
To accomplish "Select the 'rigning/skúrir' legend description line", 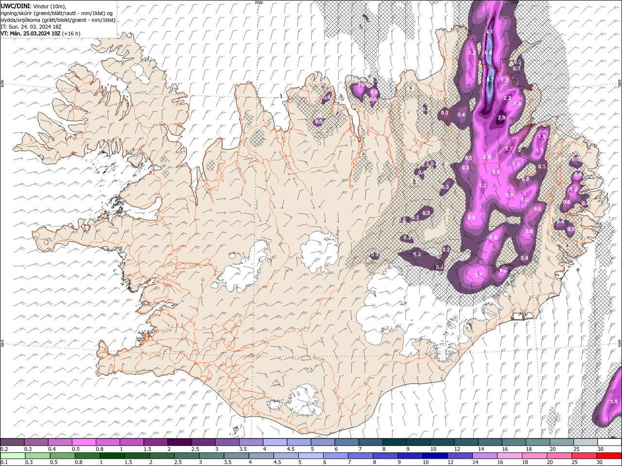I will tap(57, 13).
